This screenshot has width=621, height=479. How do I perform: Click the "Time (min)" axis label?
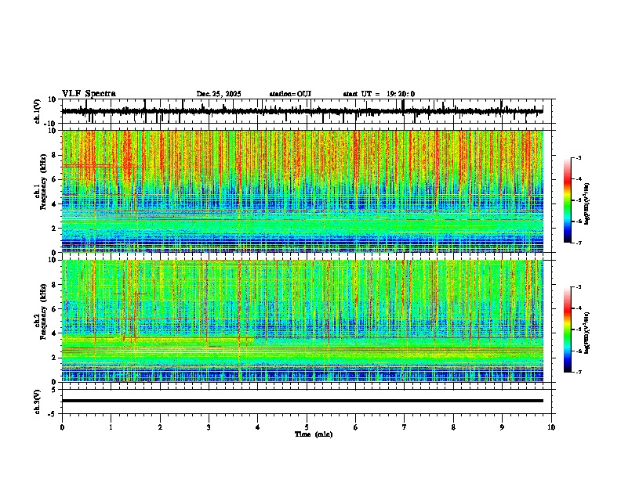click(x=314, y=434)
